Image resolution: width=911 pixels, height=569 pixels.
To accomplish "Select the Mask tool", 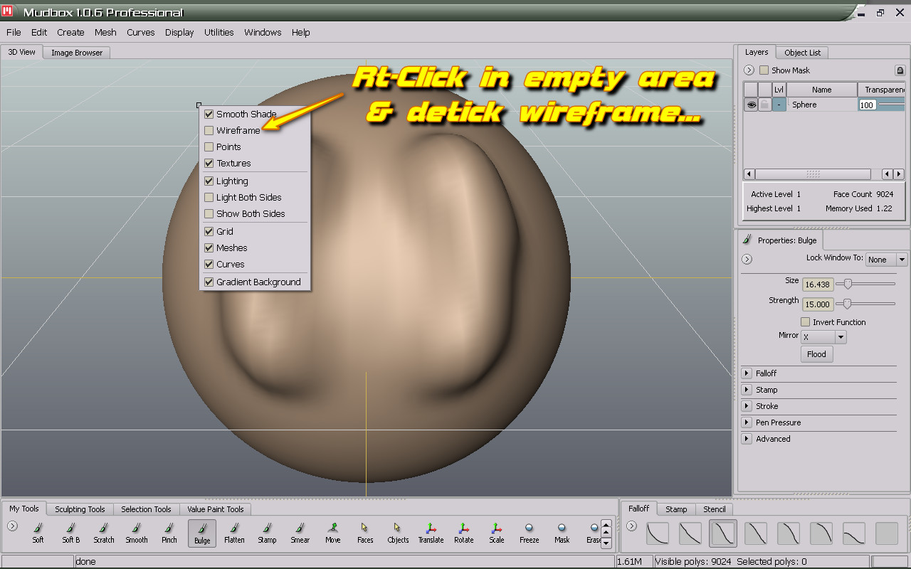I will [562, 533].
